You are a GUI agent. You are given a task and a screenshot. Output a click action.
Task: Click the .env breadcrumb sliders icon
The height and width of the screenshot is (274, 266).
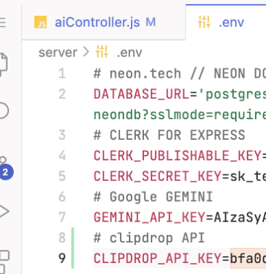[102, 52]
